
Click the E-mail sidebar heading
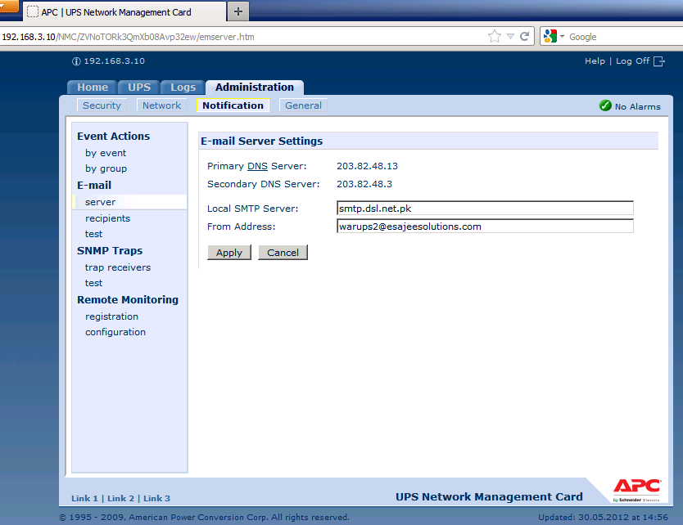pos(94,186)
